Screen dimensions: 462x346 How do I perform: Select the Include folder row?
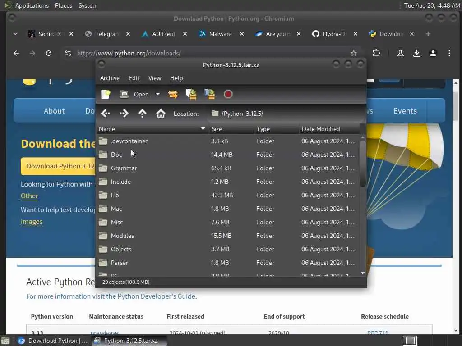coord(228,182)
